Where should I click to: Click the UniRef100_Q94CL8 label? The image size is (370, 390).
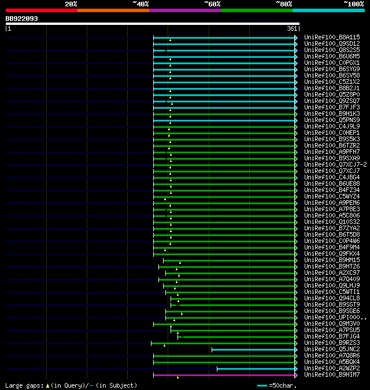click(332, 299)
